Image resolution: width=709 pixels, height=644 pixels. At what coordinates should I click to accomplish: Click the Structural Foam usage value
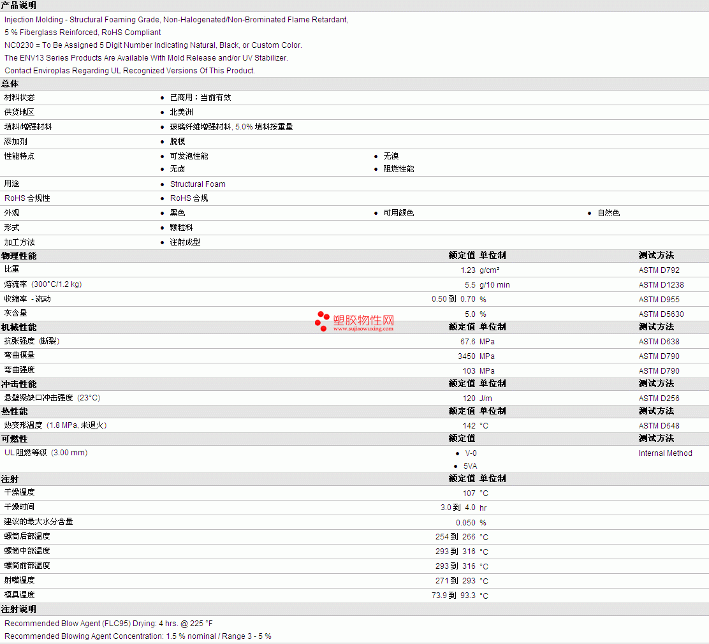point(198,184)
